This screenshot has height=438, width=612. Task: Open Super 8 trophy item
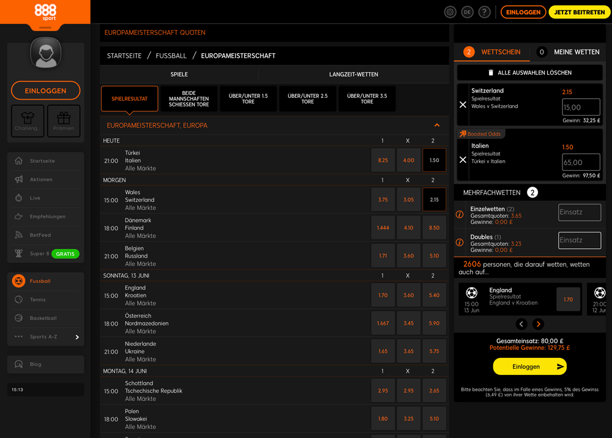click(46, 253)
